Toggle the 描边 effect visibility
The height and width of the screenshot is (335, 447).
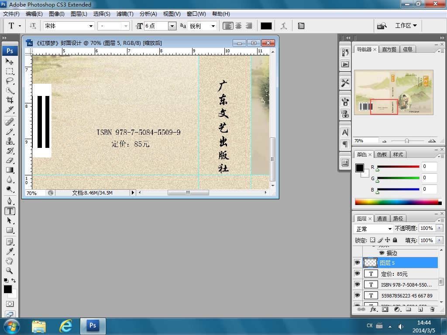382,253
